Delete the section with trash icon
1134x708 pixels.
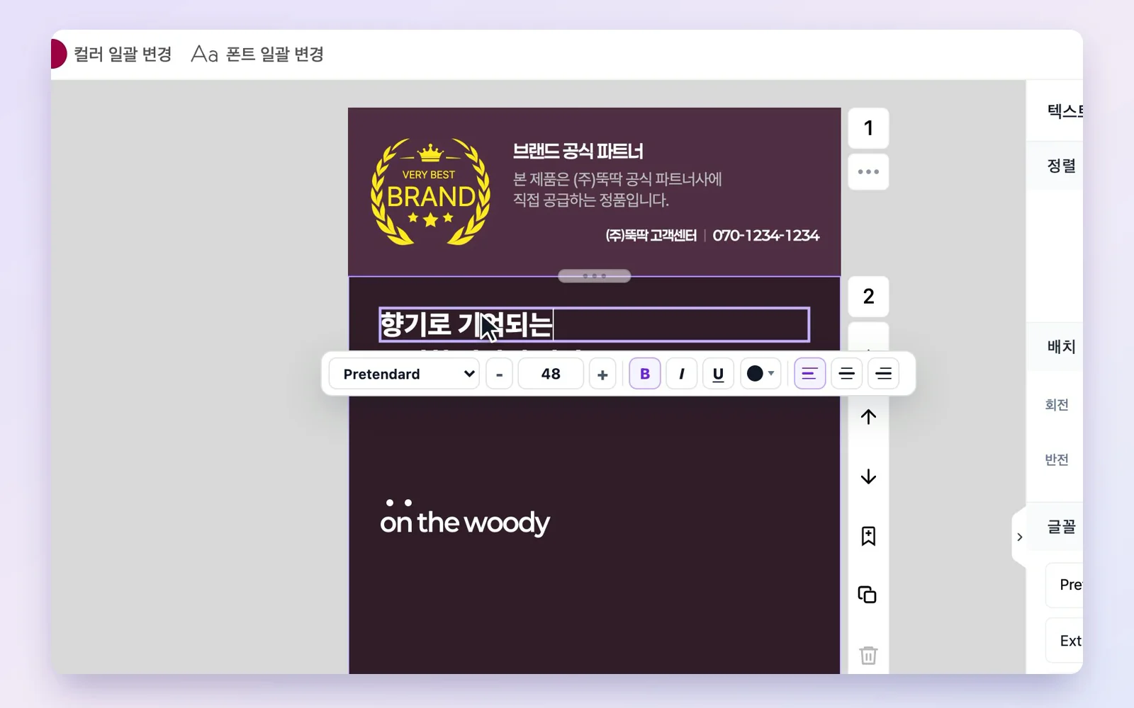(x=868, y=655)
